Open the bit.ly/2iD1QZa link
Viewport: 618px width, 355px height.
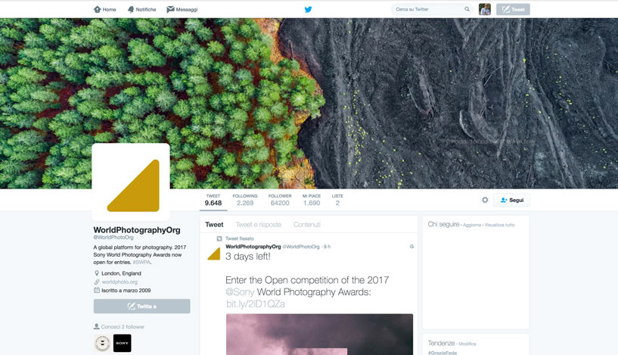(256, 304)
